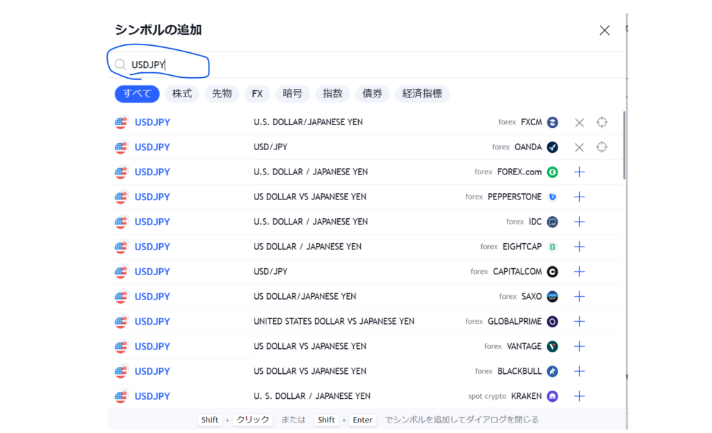Viewport: 712px width, 433px height.
Task: Click the USD/JPY flag icon in EIGHTCAP row
Action: (121, 247)
